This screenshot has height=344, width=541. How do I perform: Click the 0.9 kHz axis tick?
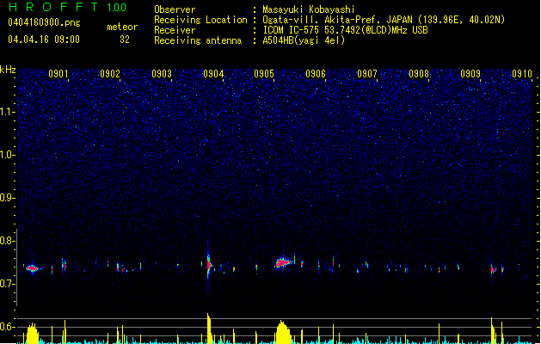8,198
